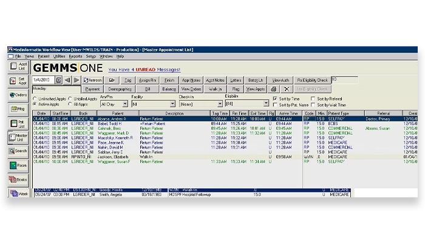Go to previous day with left arrow
The height and width of the screenshot is (243, 425).
(67, 80)
